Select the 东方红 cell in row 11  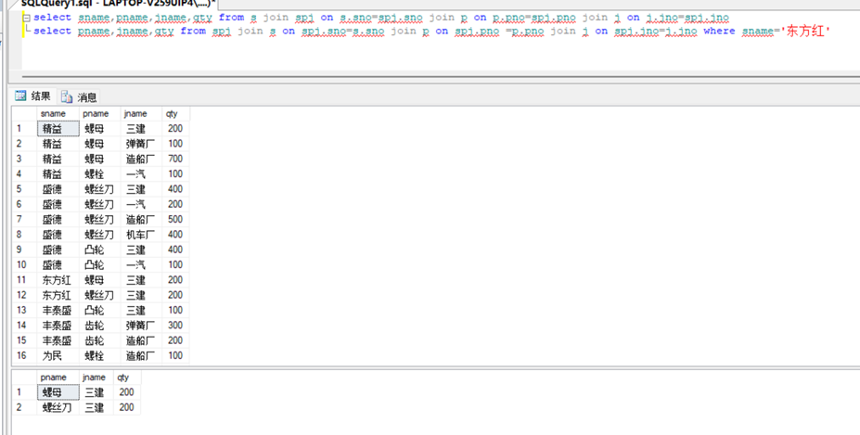click(58, 280)
